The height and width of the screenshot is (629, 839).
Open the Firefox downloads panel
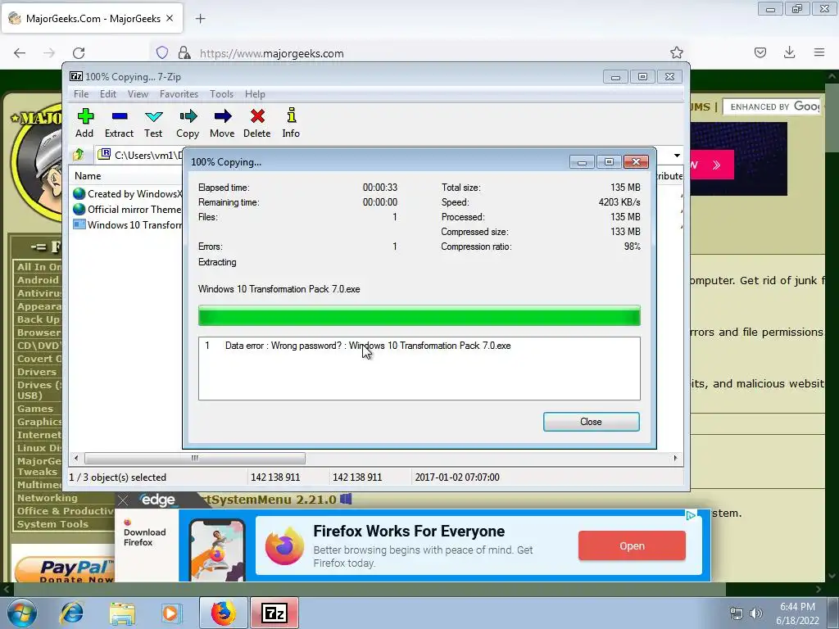789,52
